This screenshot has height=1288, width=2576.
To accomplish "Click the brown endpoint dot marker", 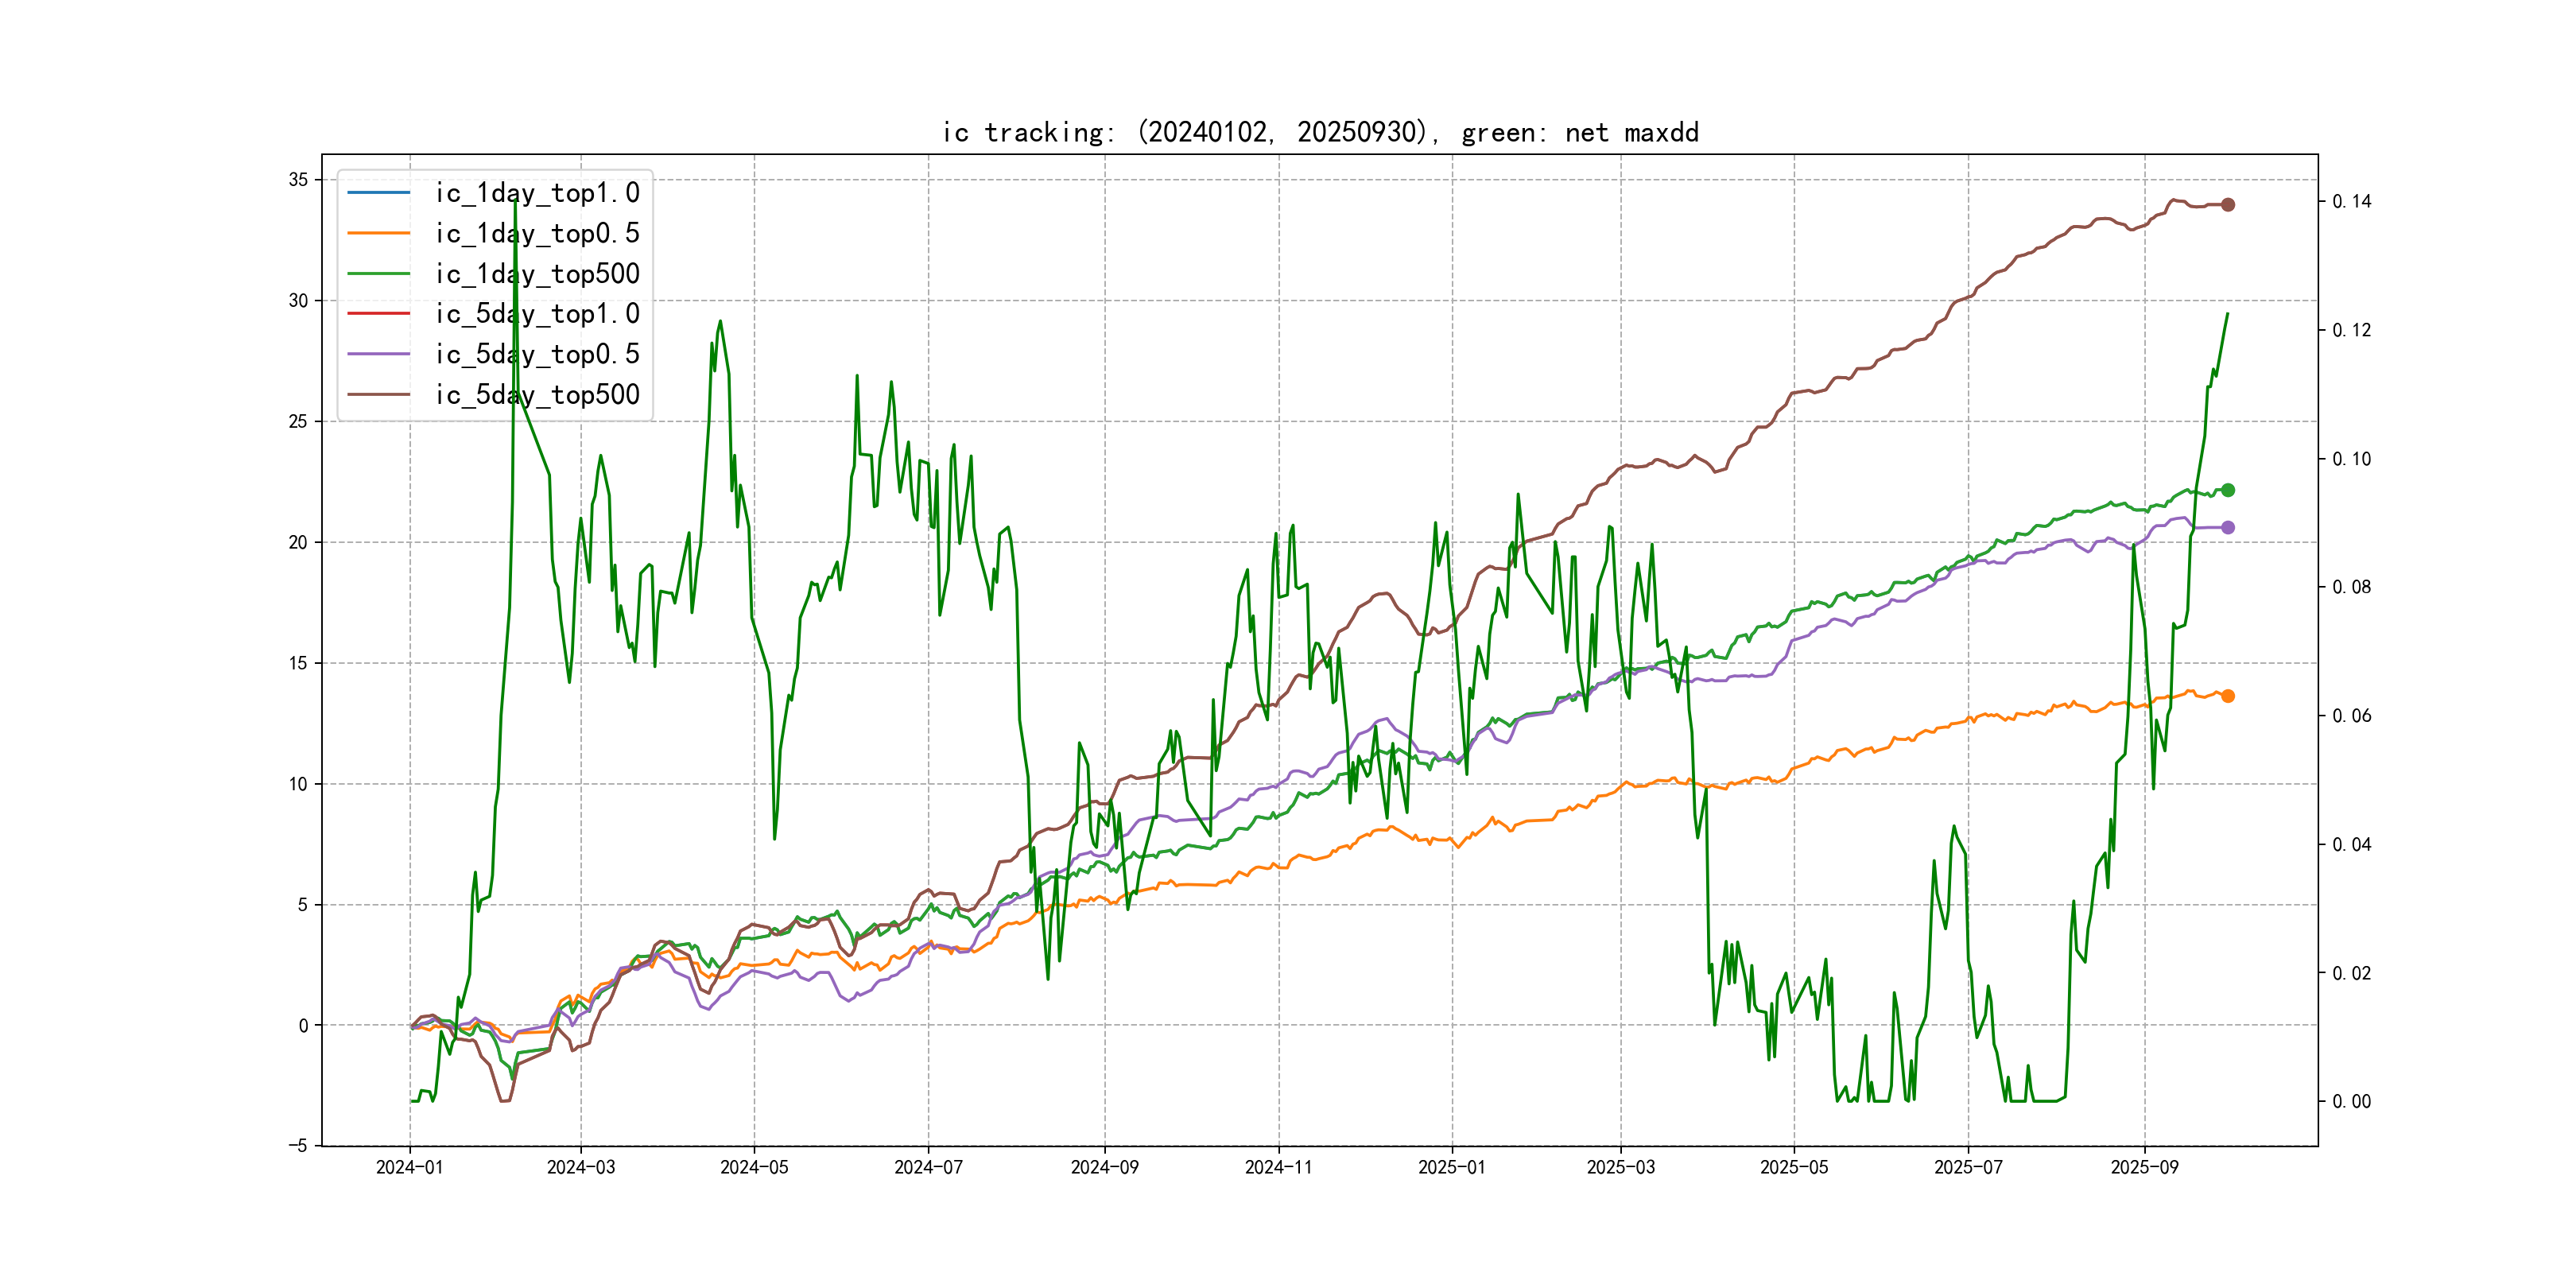I will click(2227, 205).
